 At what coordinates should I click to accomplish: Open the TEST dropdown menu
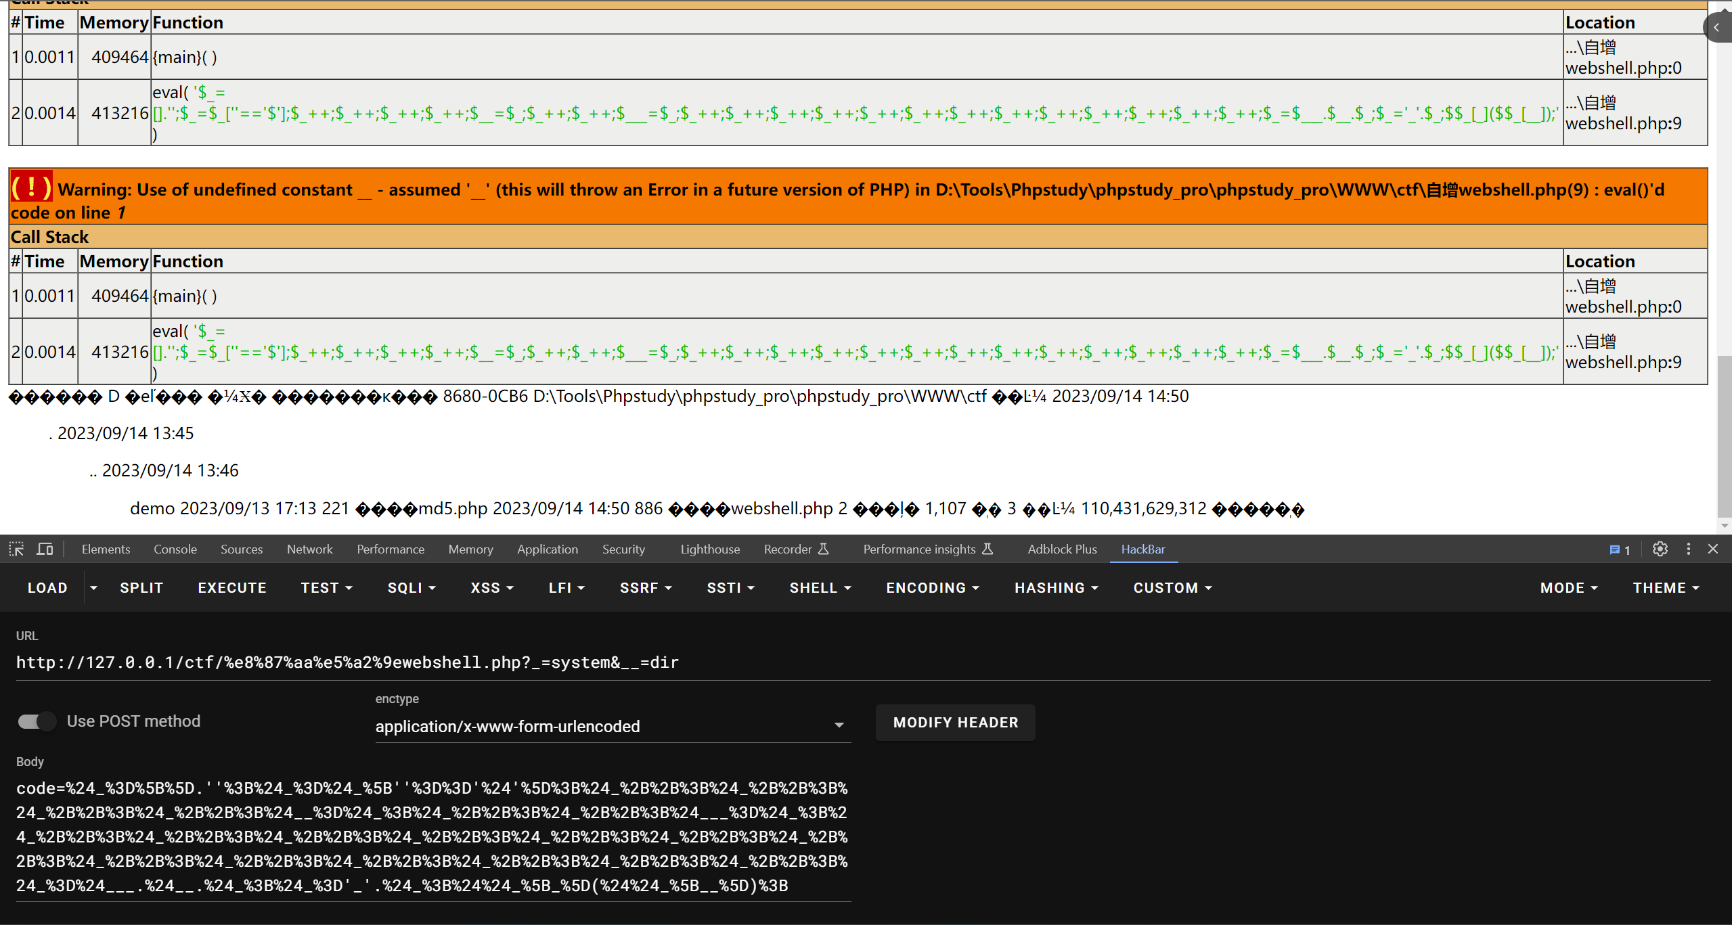327,588
